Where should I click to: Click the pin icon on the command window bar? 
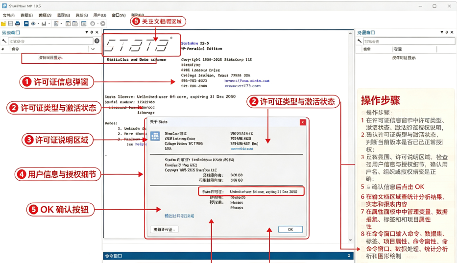point(349,256)
